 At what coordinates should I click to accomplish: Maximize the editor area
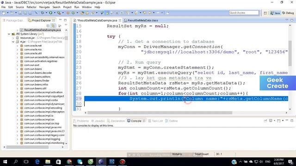click(x=292, y=20)
